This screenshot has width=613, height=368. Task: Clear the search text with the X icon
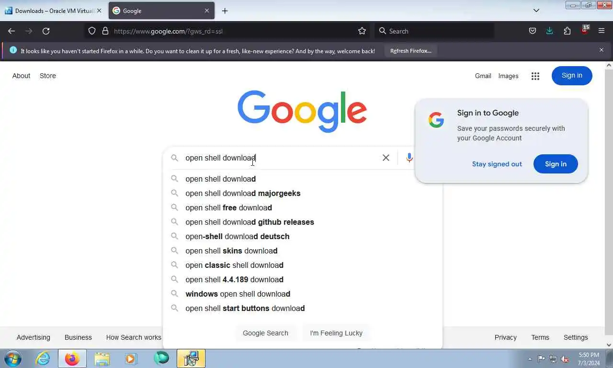tap(386, 158)
